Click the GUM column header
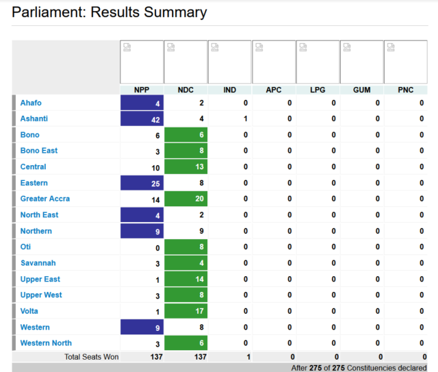 (362, 90)
